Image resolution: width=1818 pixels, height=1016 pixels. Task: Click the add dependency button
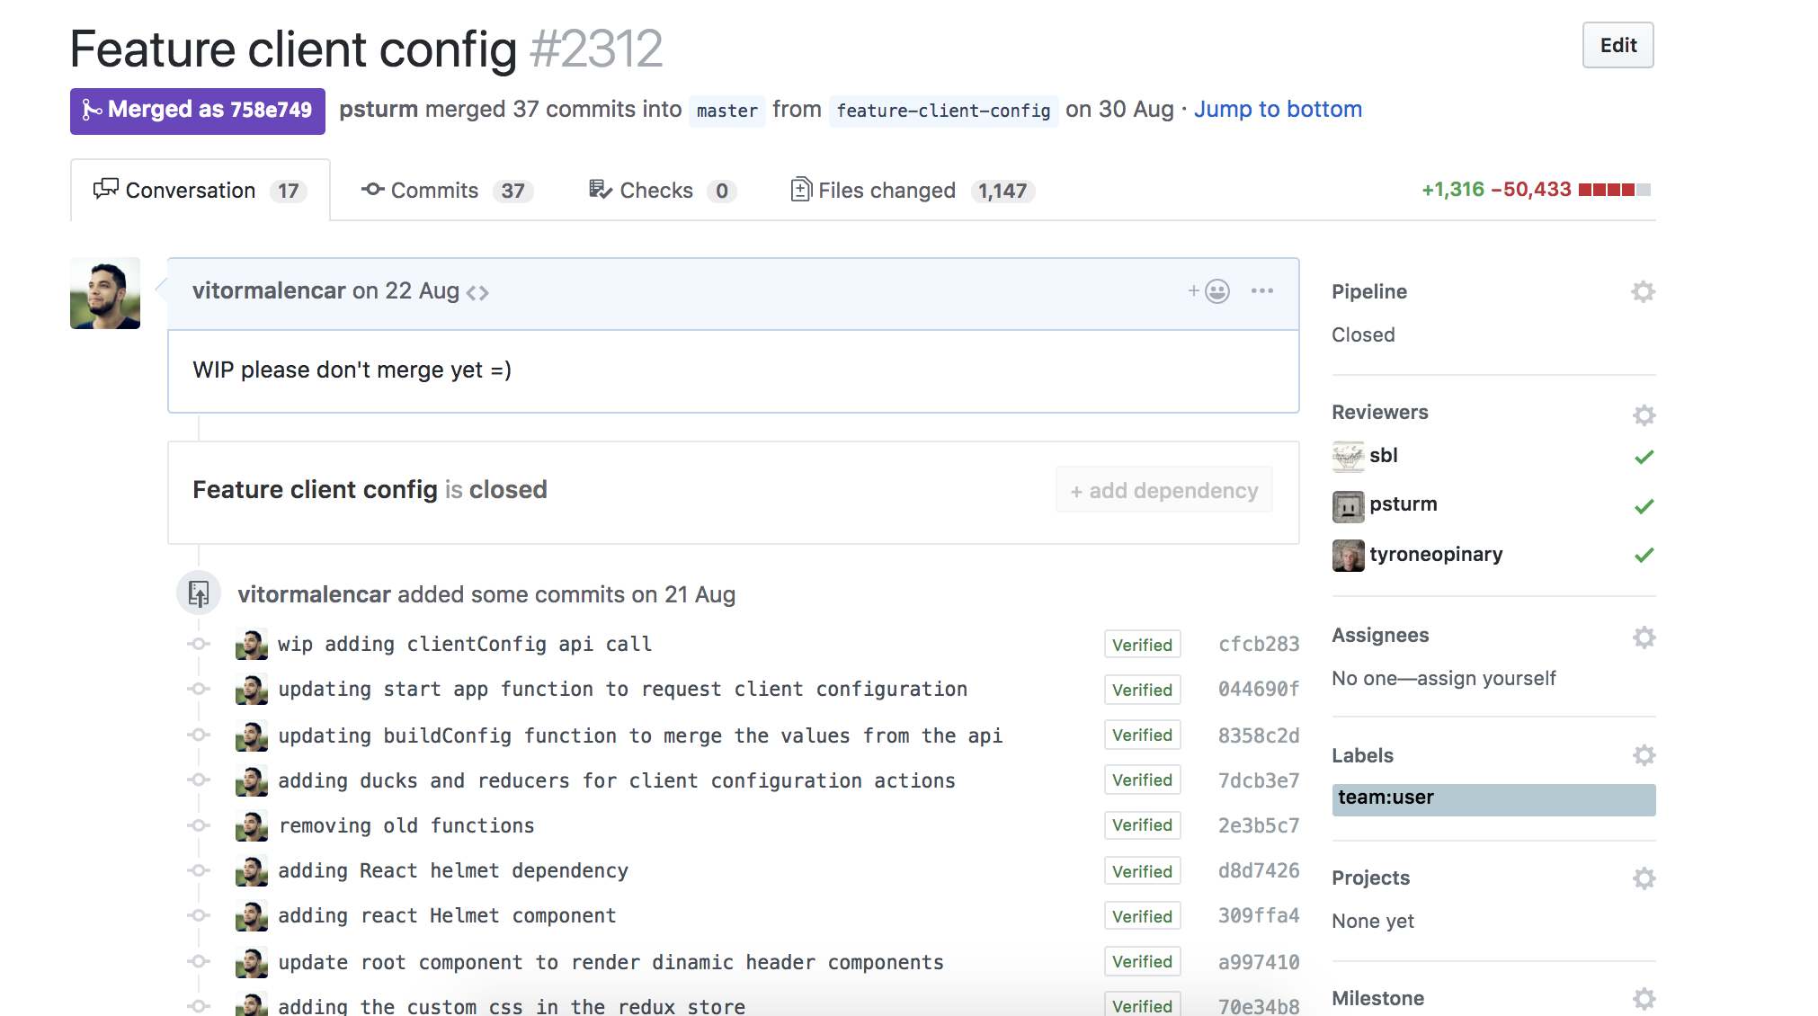[x=1163, y=491]
